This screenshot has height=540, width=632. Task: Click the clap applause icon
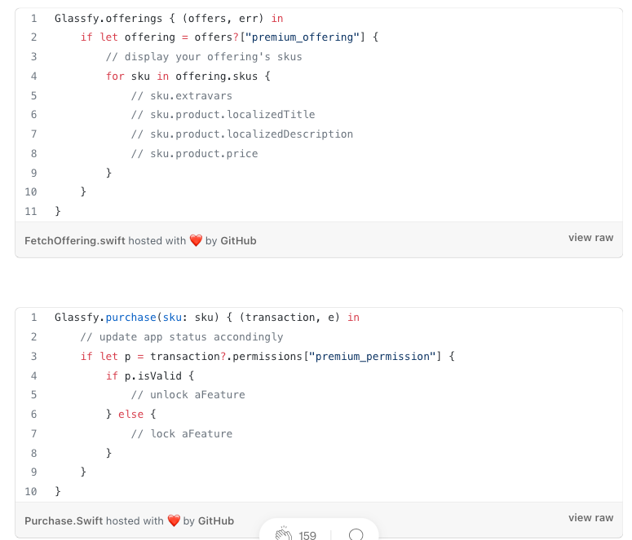pyautogui.click(x=283, y=533)
